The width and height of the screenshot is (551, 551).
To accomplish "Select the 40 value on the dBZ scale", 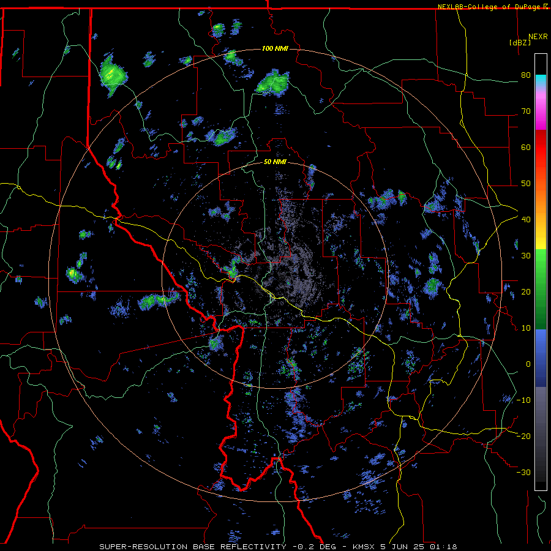I will [x=526, y=219].
